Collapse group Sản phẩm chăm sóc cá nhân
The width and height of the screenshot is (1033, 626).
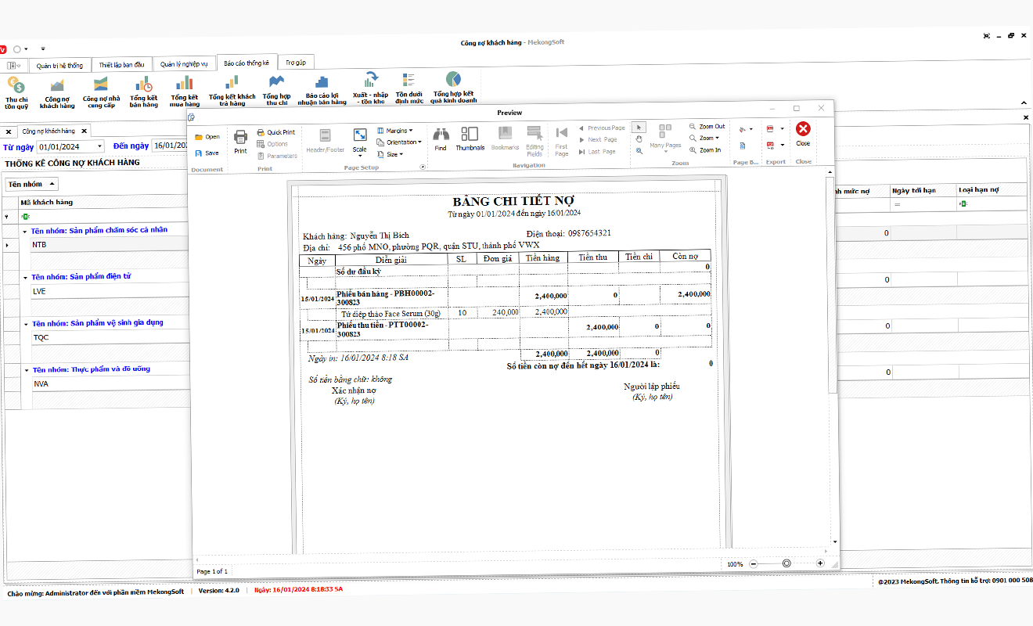[24, 231]
